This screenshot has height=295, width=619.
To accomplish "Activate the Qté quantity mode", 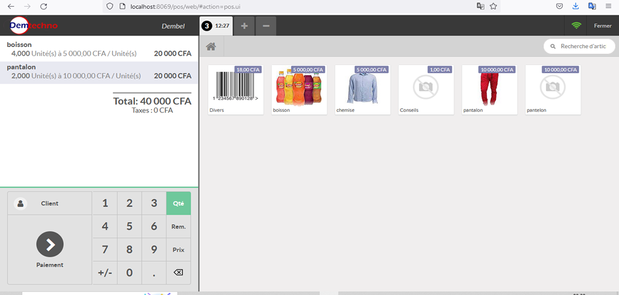I will pyautogui.click(x=178, y=203).
